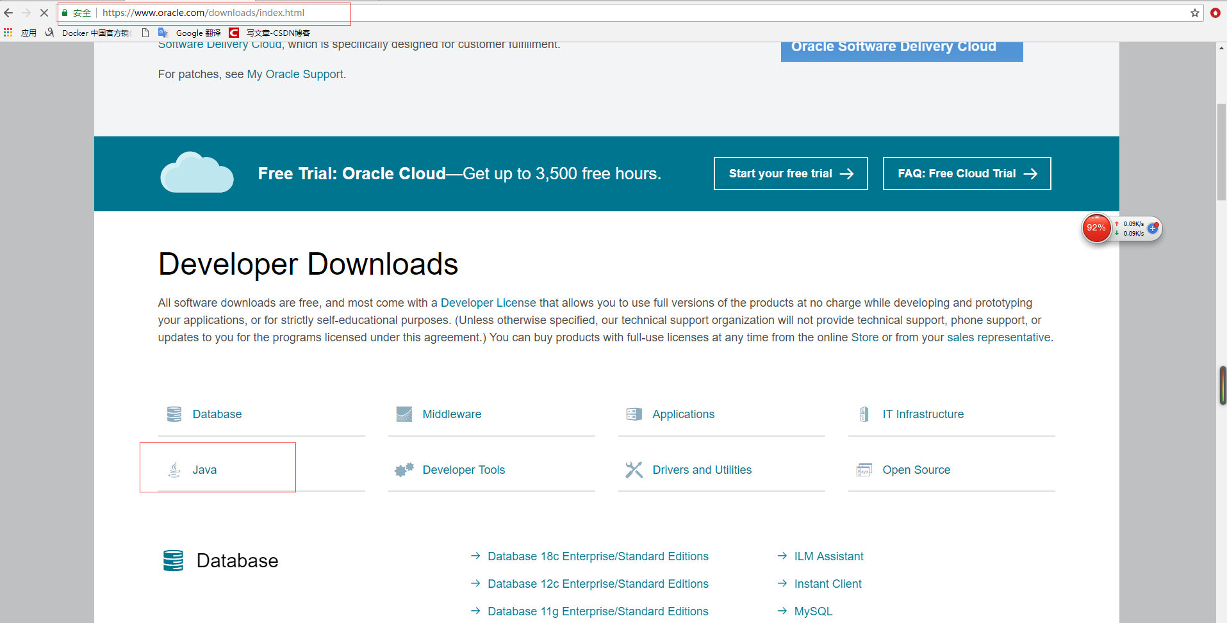Click the Open Source code window icon
The width and height of the screenshot is (1227, 623).
pos(864,470)
